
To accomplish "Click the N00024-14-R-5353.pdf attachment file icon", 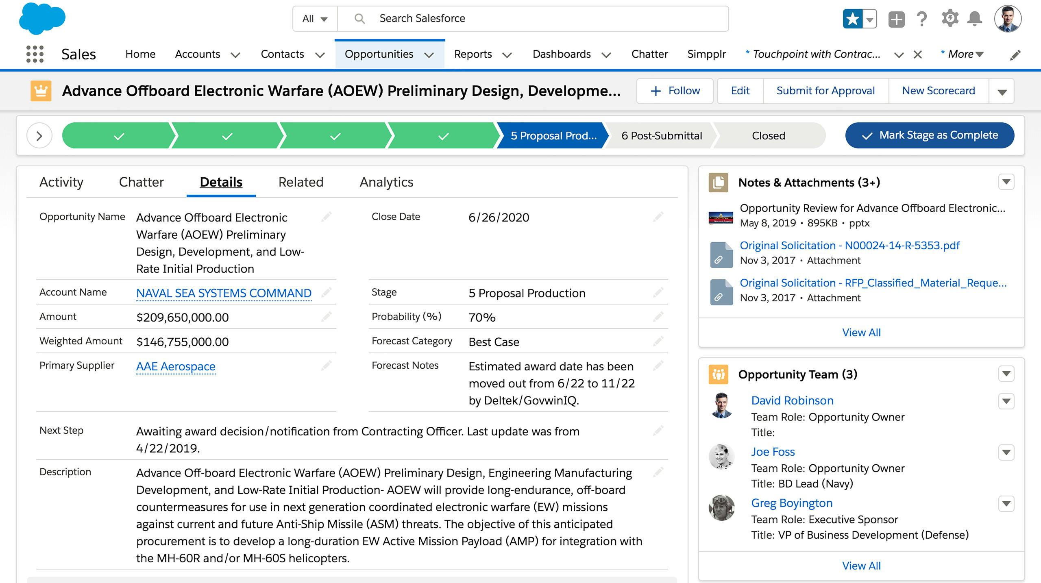I will coord(721,255).
